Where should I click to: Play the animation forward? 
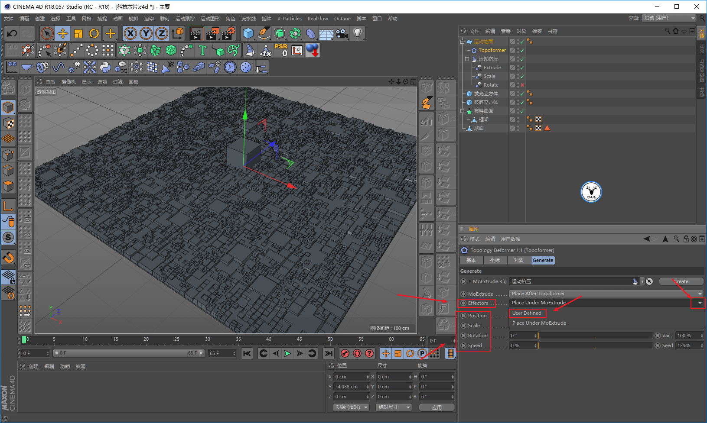pos(287,354)
